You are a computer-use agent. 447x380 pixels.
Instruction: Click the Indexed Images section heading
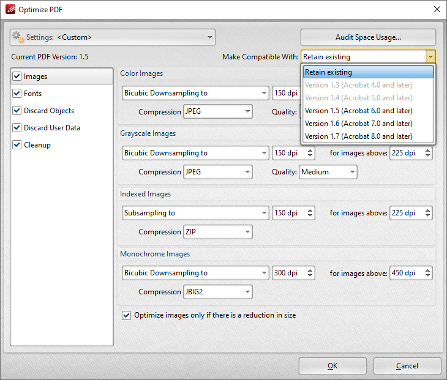tap(145, 194)
